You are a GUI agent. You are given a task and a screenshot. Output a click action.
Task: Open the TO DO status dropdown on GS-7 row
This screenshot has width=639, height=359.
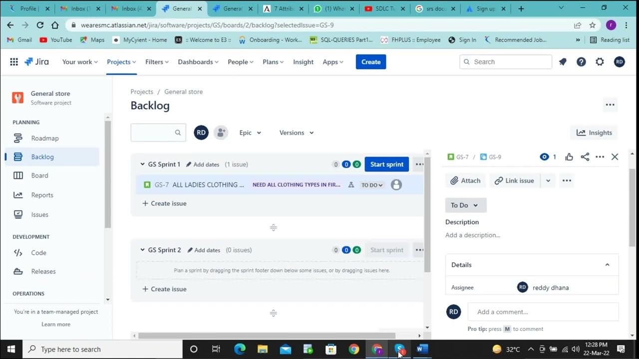372,185
